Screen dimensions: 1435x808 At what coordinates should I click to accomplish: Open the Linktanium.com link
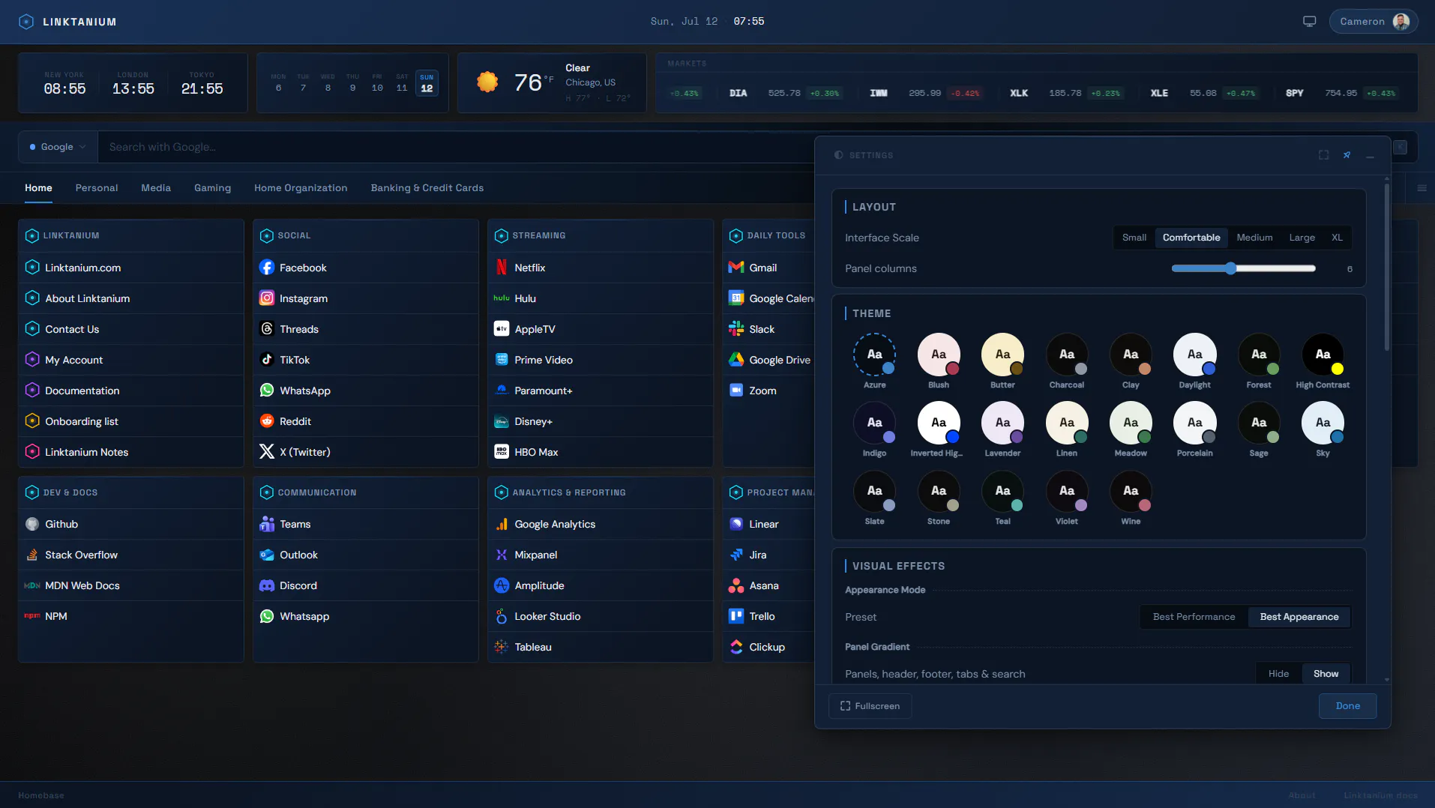coord(82,268)
